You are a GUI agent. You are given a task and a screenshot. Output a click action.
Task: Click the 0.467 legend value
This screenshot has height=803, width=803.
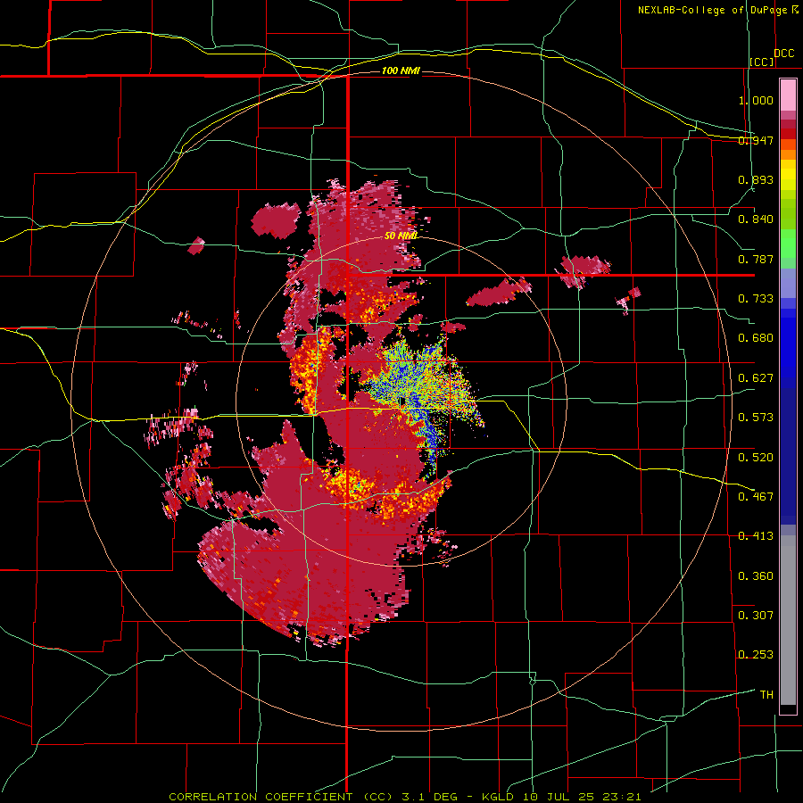pyautogui.click(x=756, y=497)
